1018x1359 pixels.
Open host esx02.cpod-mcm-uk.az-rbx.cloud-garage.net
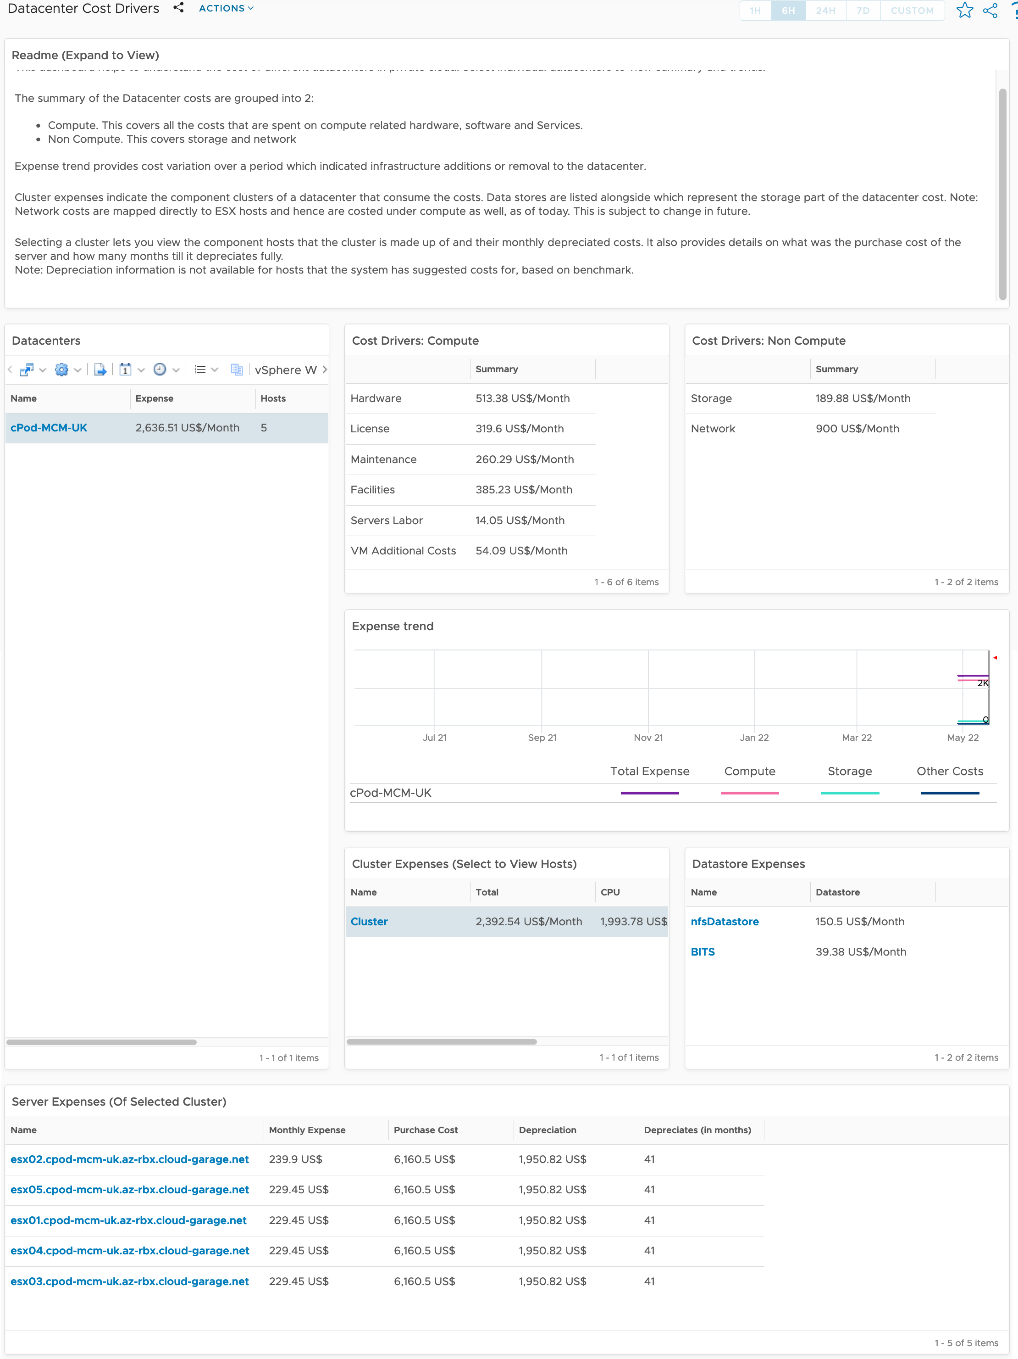[130, 1159]
